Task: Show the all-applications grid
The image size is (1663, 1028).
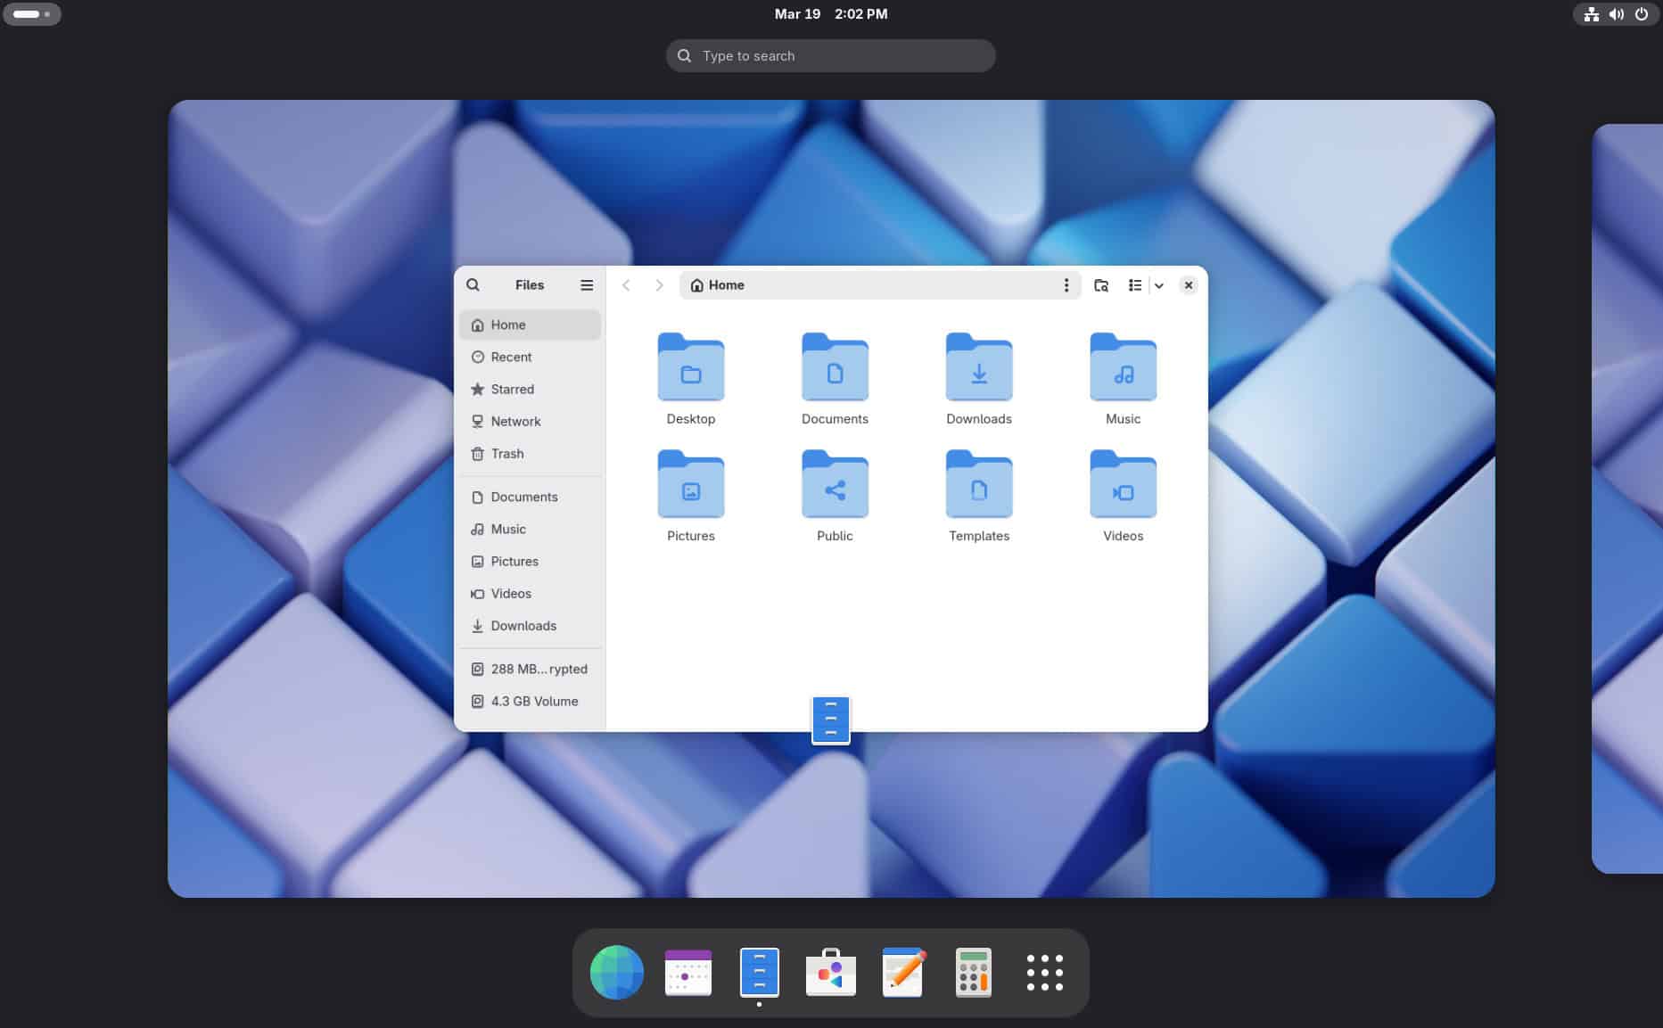Action: pos(1044,973)
